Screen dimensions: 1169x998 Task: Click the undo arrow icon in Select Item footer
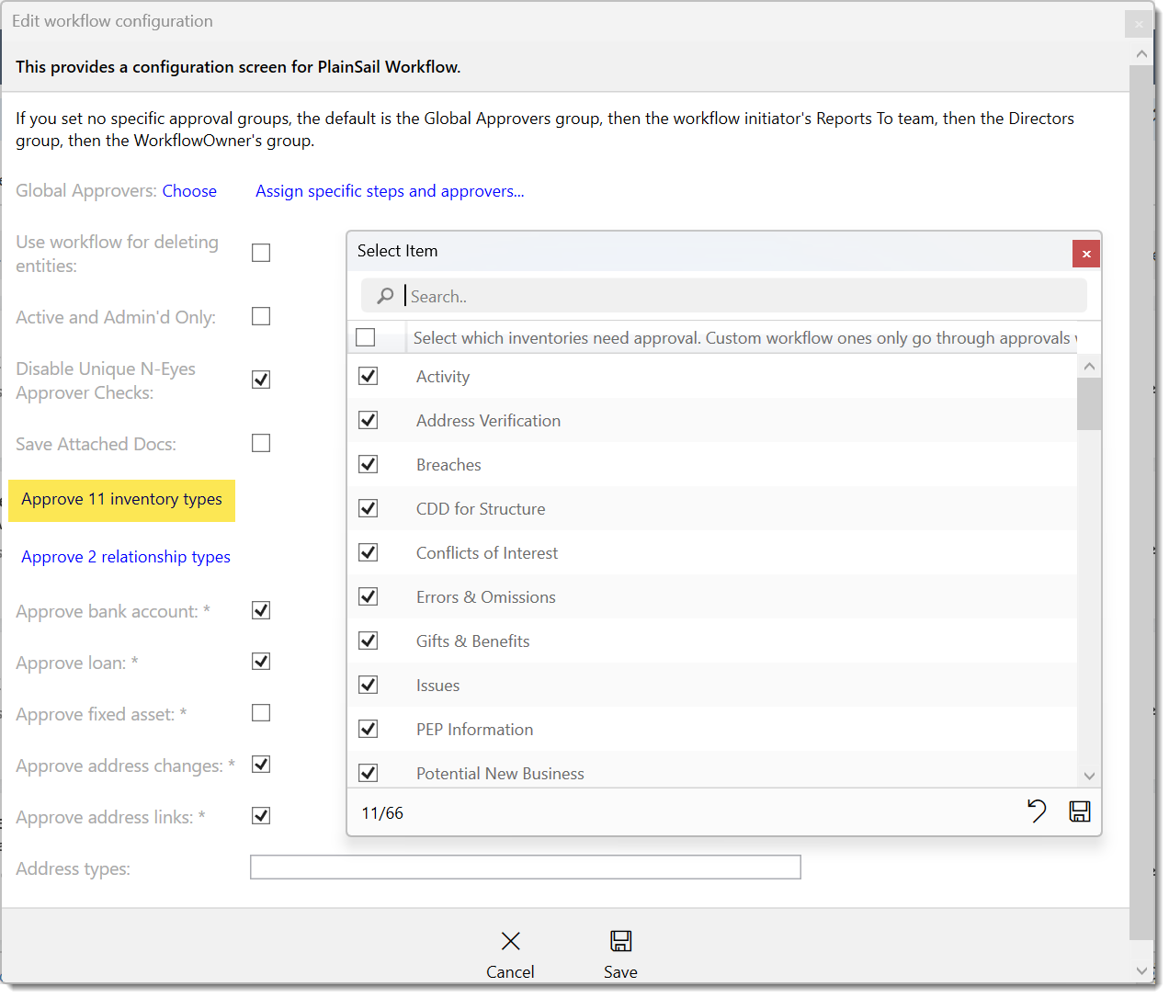pyautogui.click(x=1037, y=811)
